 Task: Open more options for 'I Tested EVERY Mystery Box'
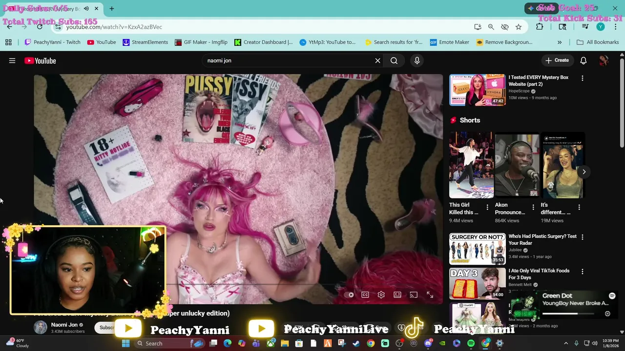tap(582, 78)
